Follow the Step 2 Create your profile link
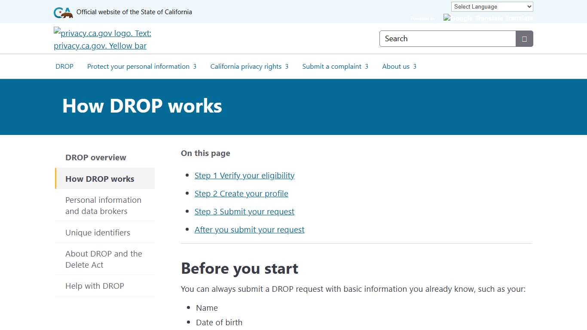 click(x=241, y=193)
